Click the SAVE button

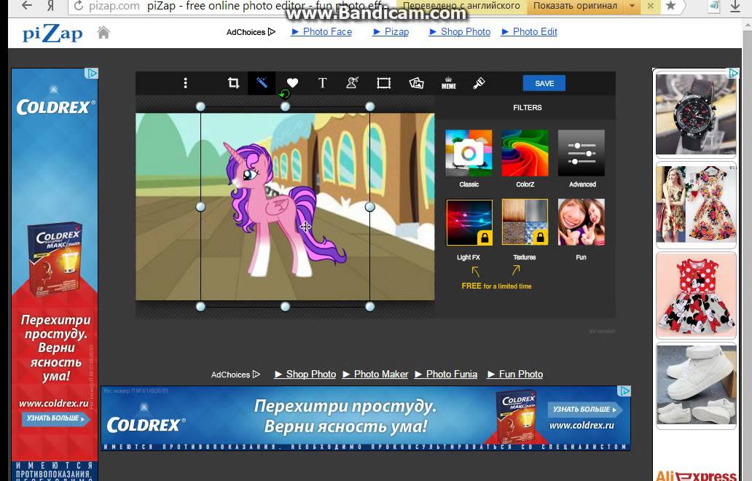coord(544,83)
